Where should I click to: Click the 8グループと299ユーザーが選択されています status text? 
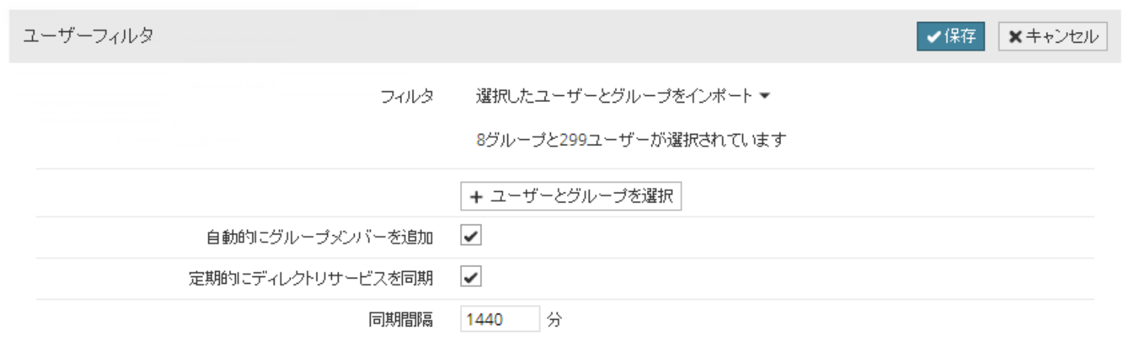tap(630, 140)
